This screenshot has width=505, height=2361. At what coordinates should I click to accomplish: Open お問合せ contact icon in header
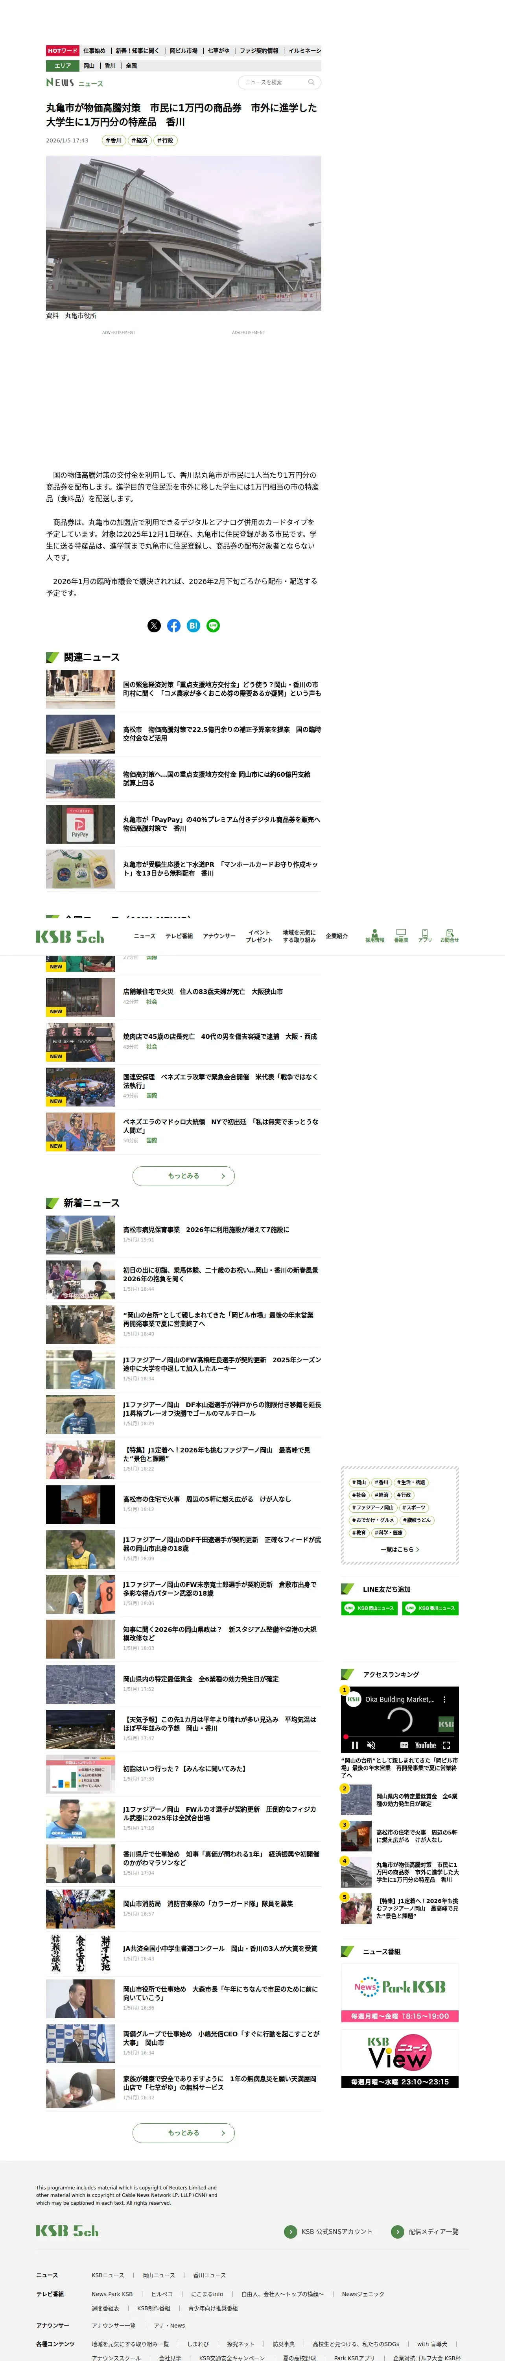(x=449, y=936)
